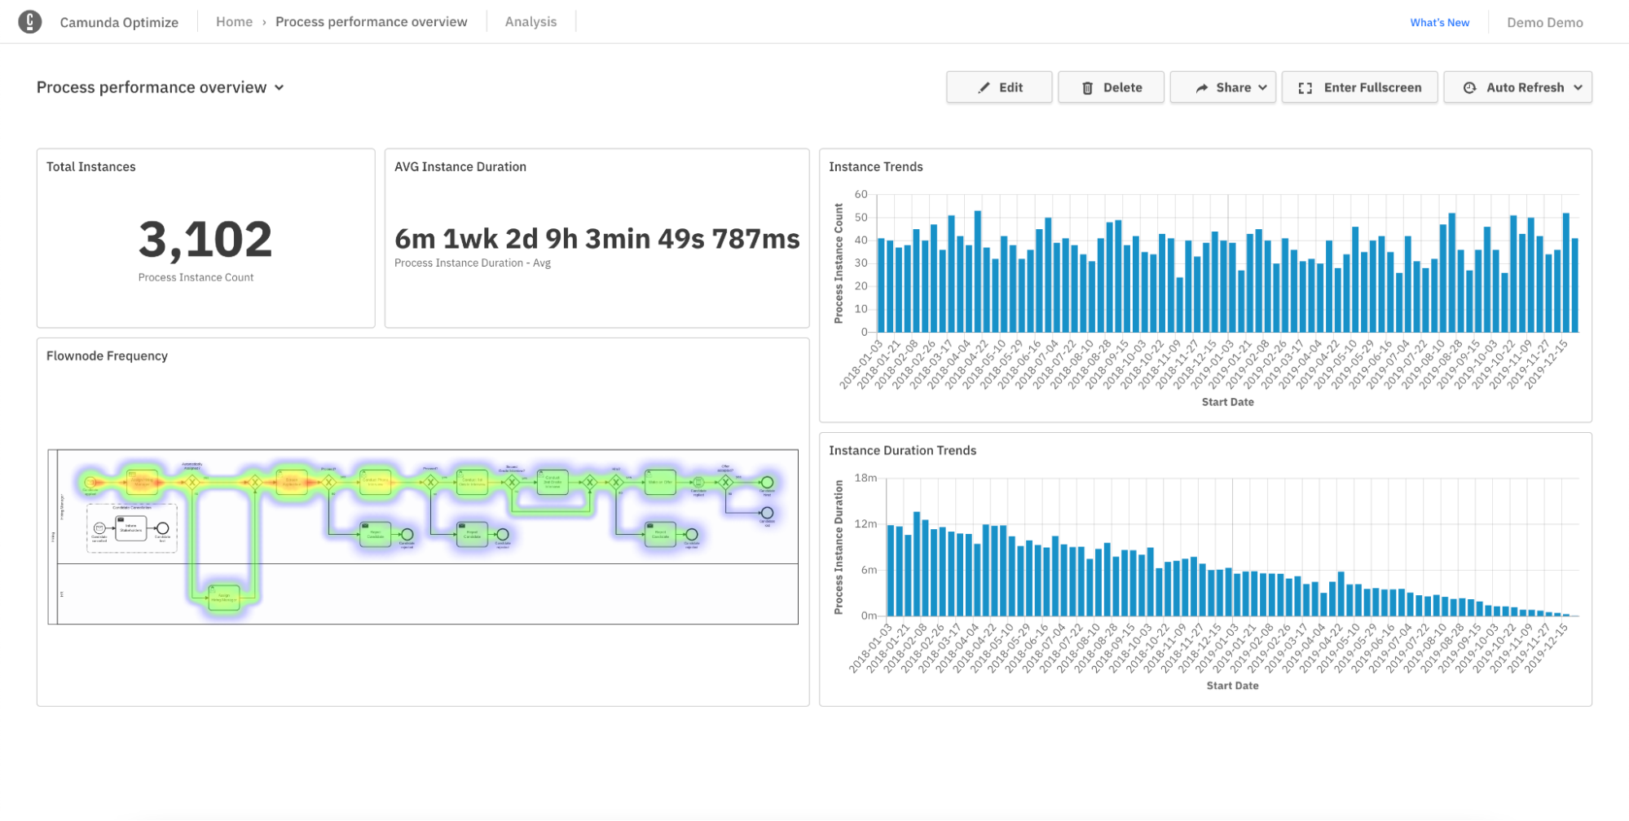This screenshot has width=1629, height=821.
Task: Select a flow node in the Flownode Frequency heatmap
Action: [143, 481]
